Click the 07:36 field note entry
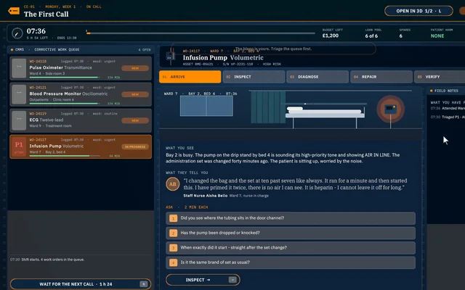 [448, 108]
